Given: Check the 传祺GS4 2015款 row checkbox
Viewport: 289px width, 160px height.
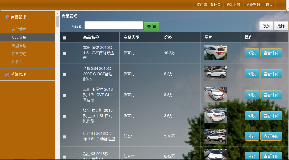Looking at the screenshot, I should pyautogui.click(x=64, y=75).
